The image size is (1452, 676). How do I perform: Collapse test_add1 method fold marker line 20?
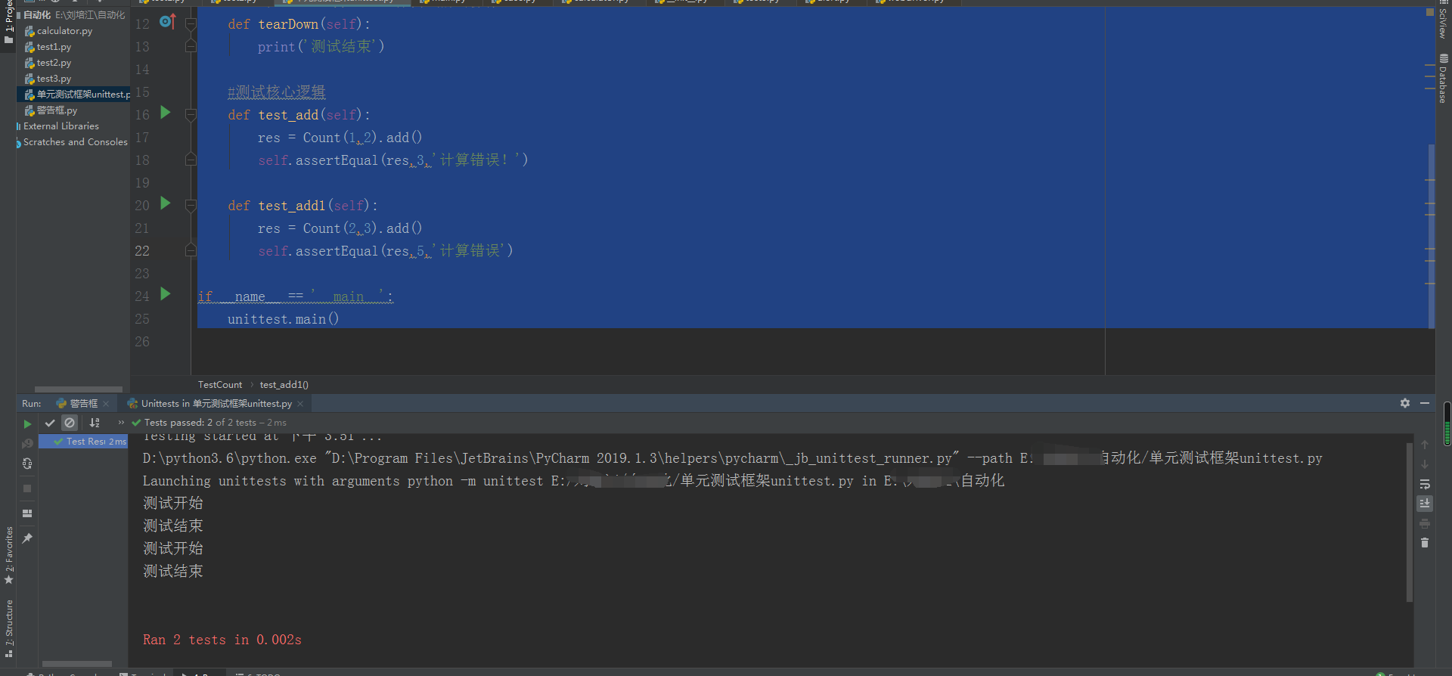coord(191,206)
